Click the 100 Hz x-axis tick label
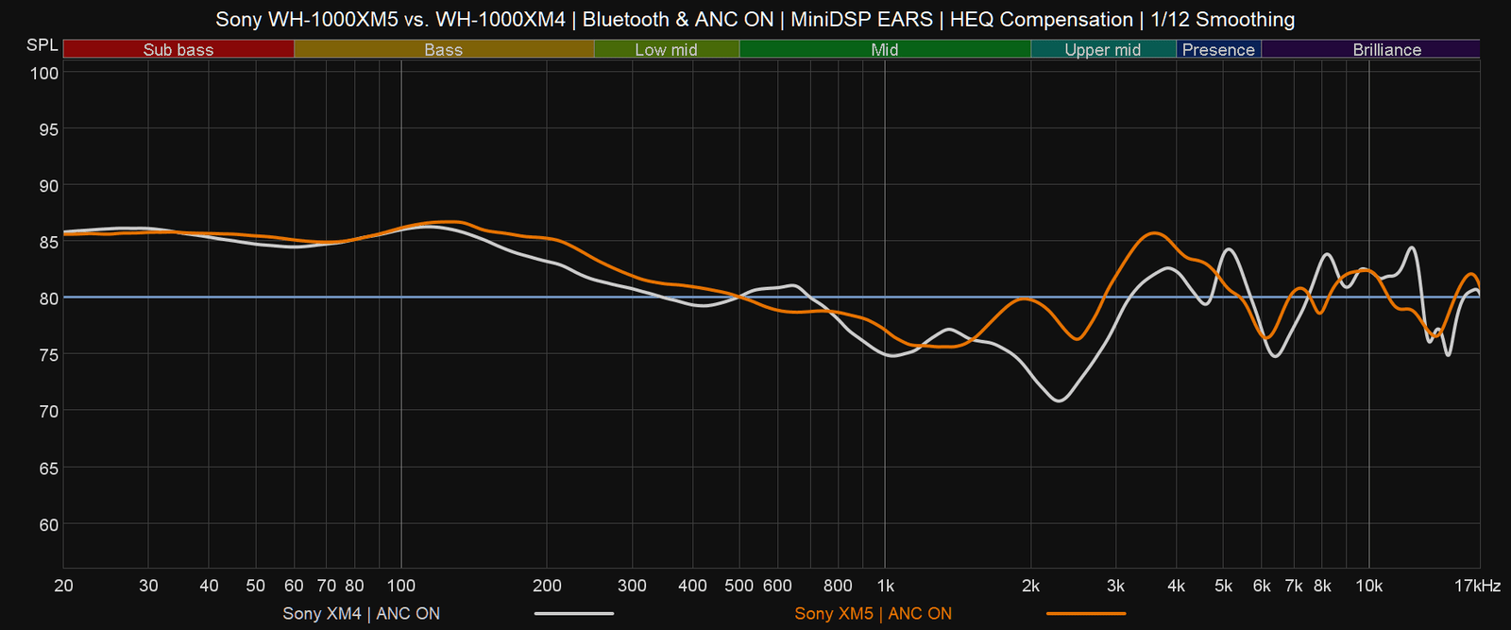This screenshot has height=630, width=1511. [x=401, y=586]
